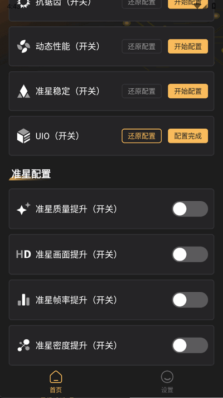Enable the 准星质量提升 switch

coord(190,209)
